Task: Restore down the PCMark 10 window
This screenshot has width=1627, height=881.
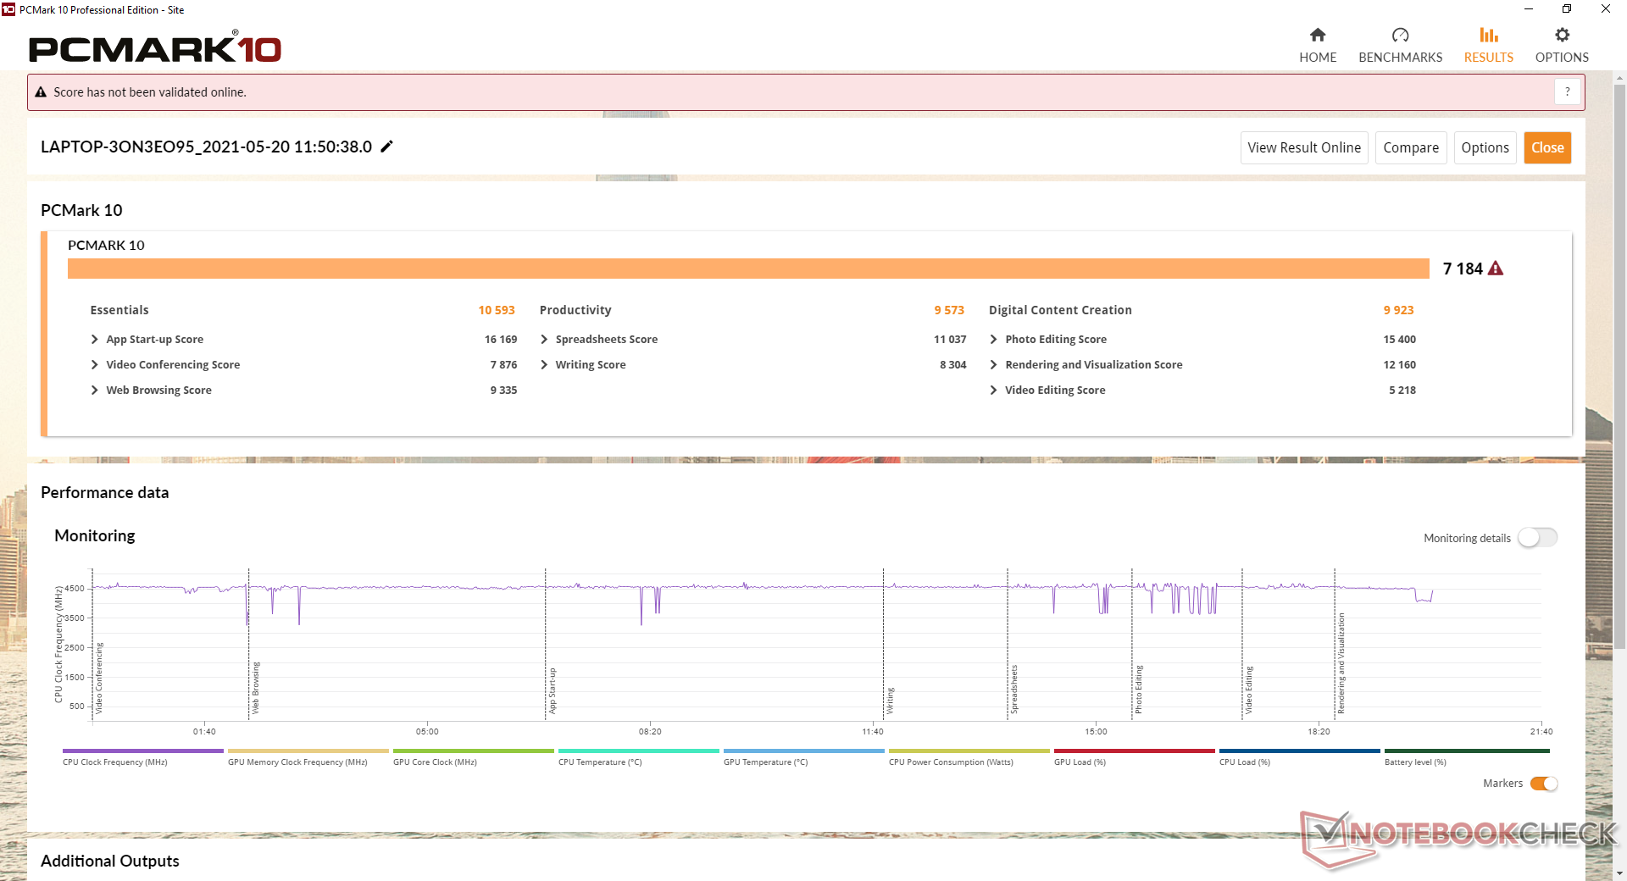Action: tap(1567, 9)
